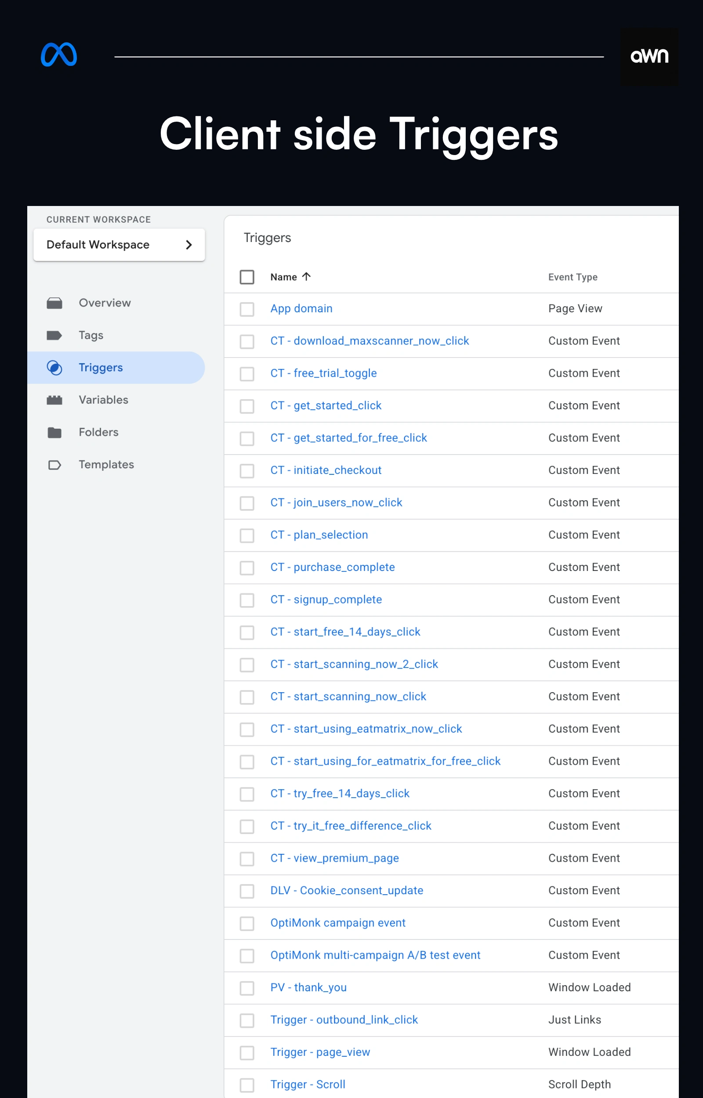
Task: Click the awn logo badge
Action: (649, 56)
